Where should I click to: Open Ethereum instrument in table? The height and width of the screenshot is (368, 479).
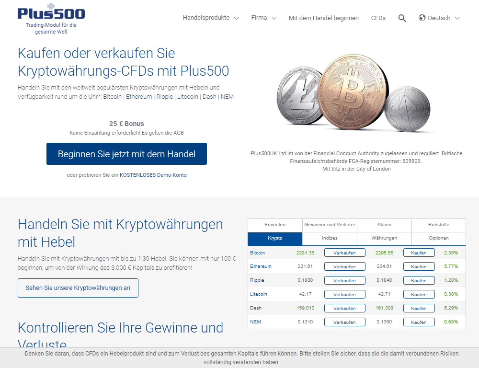[261, 266]
